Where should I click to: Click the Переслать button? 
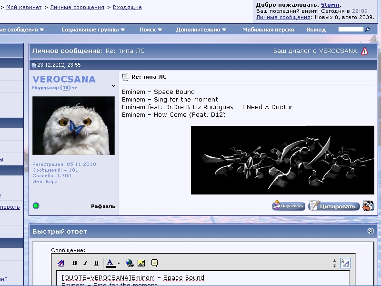point(289,206)
